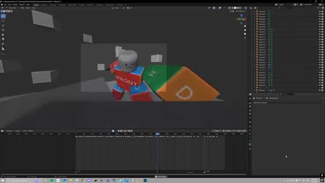
Task: Add a new workspace with plus tab
Action: 125,5
